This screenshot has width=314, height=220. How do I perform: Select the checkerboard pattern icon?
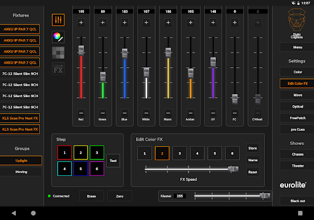(58, 53)
